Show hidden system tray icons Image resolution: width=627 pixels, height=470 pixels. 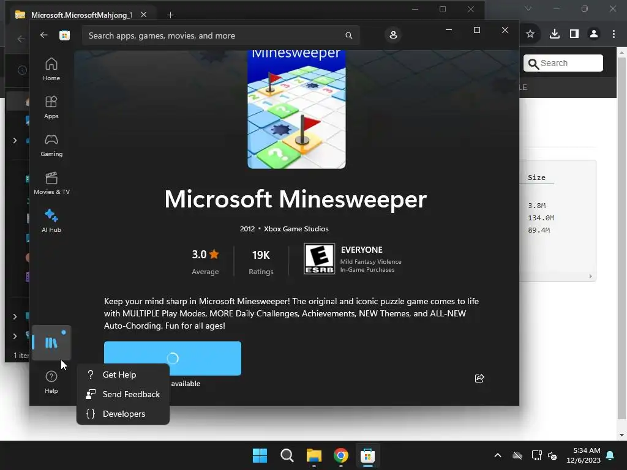(498, 455)
